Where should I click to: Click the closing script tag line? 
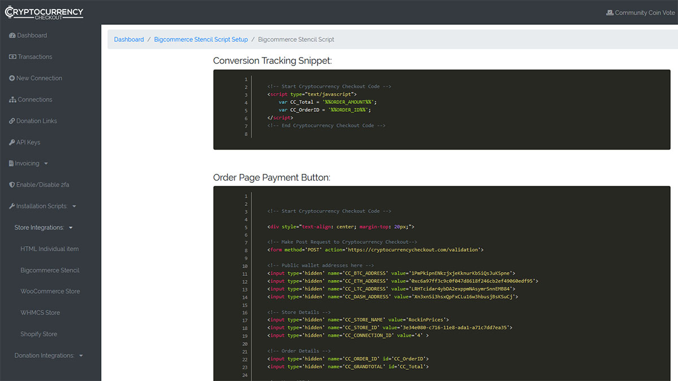[x=280, y=118]
